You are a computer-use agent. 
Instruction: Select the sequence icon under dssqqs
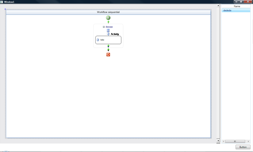pos(108,31)
